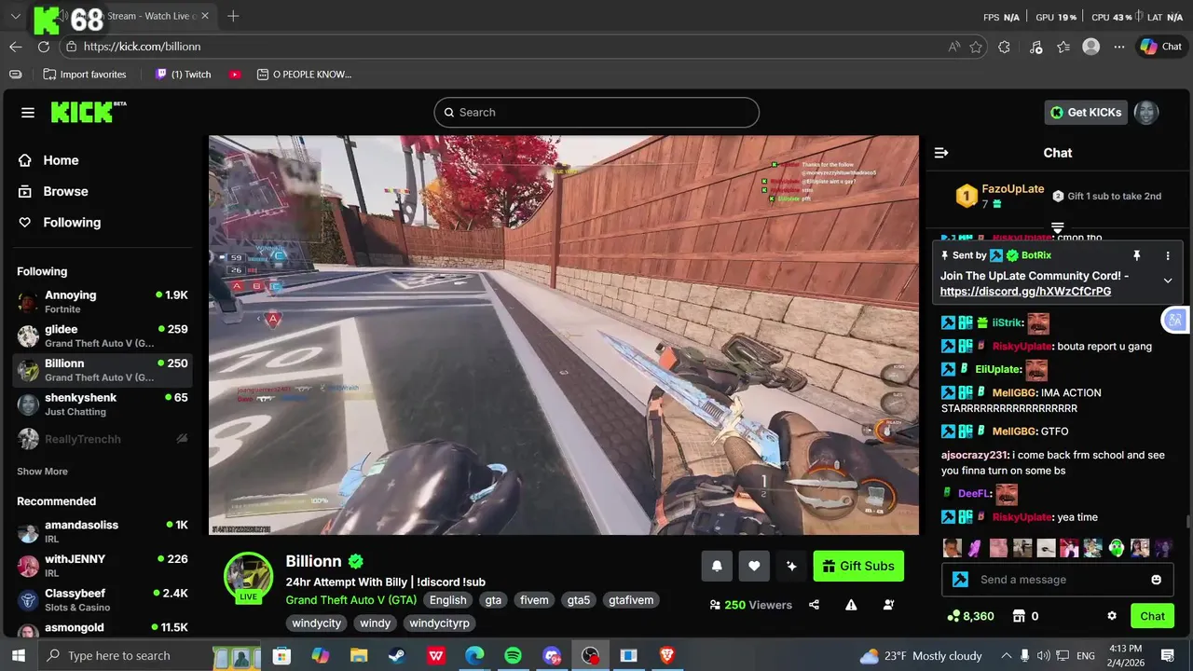
Task: Go back in browser
Action: coord(16,47)
